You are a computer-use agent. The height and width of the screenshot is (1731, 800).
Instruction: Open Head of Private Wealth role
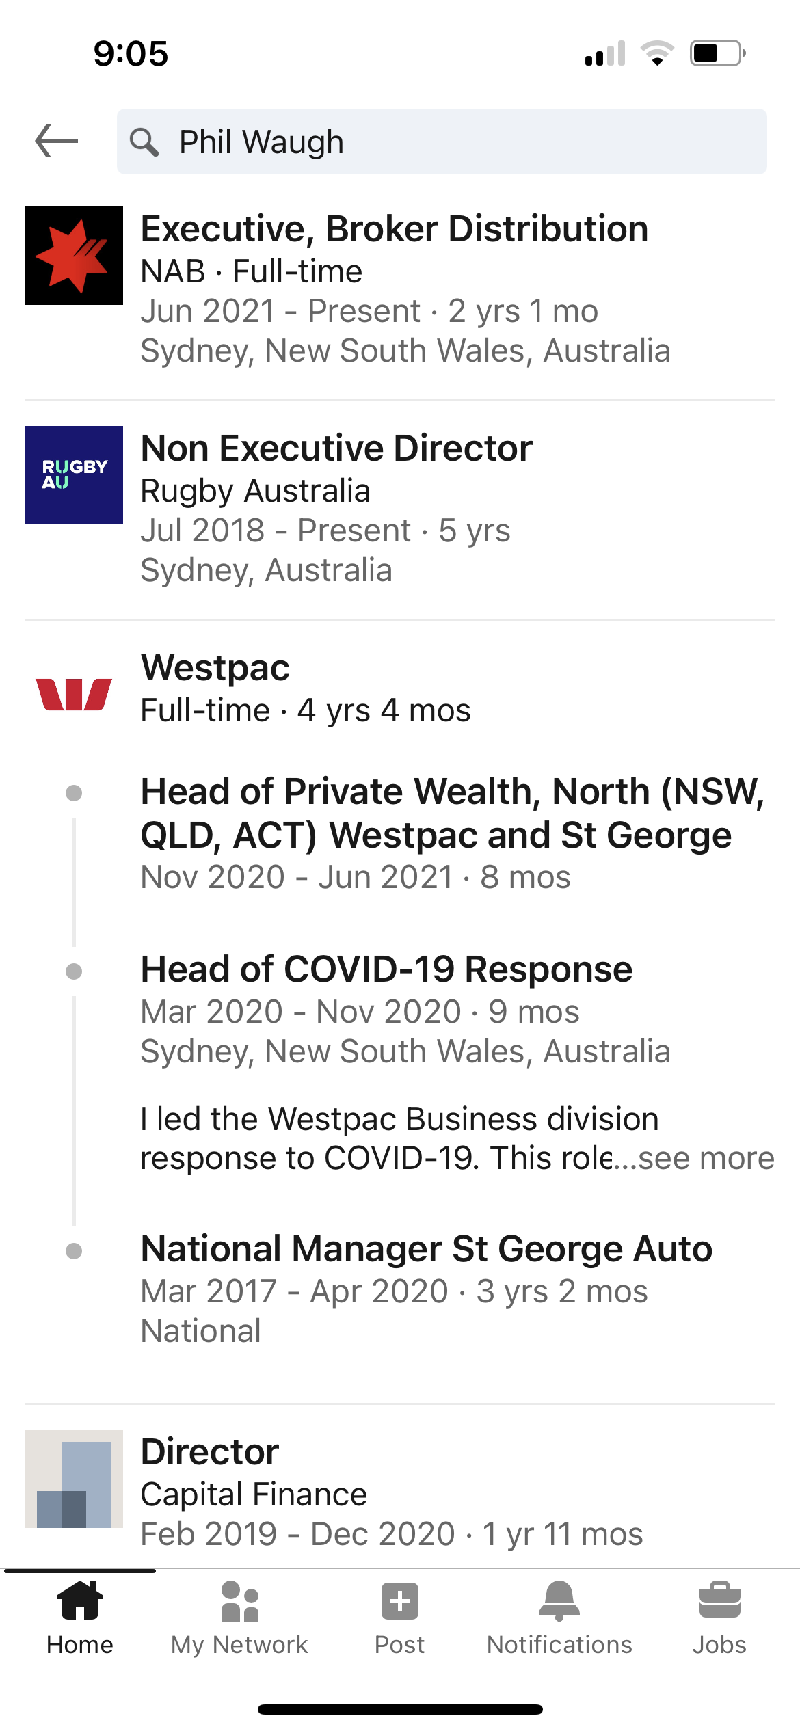point(452,814)
